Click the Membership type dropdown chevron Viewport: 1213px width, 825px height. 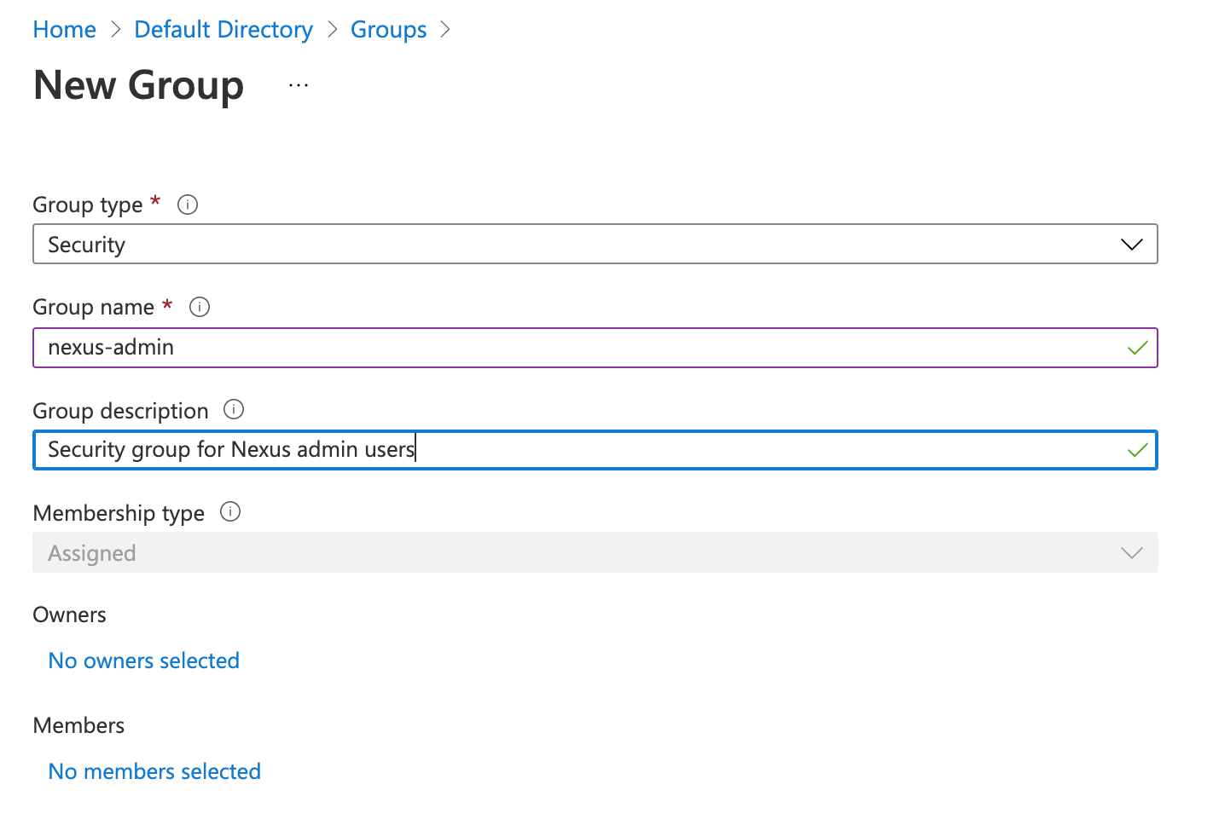coord(1131,553)
